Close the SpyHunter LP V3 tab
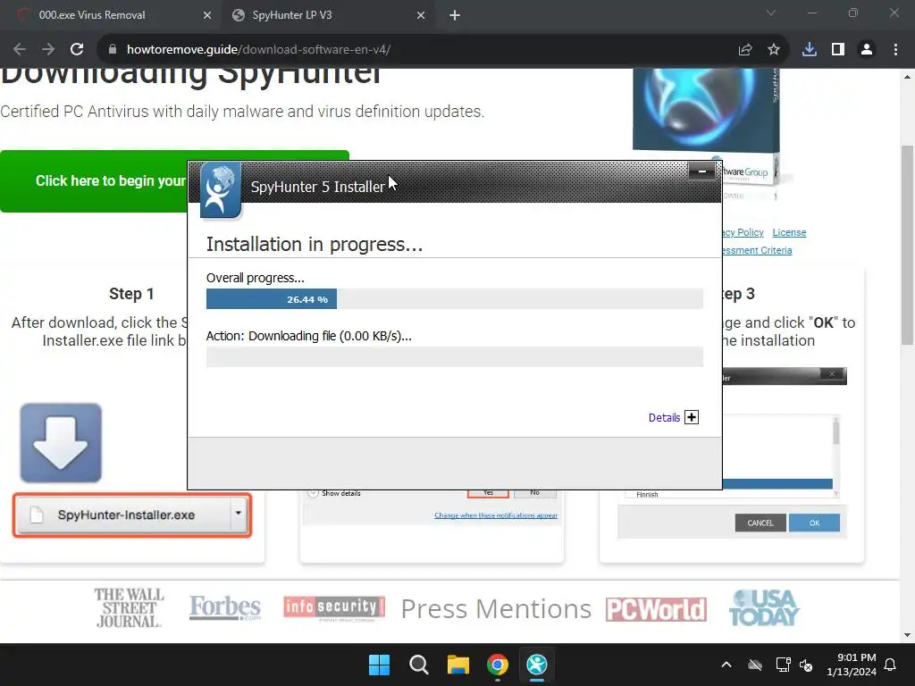 pyautogui.click(x=421, y=15)
